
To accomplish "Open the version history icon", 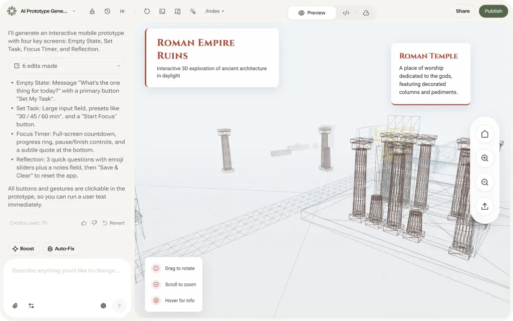I will [x=107, y=11].
